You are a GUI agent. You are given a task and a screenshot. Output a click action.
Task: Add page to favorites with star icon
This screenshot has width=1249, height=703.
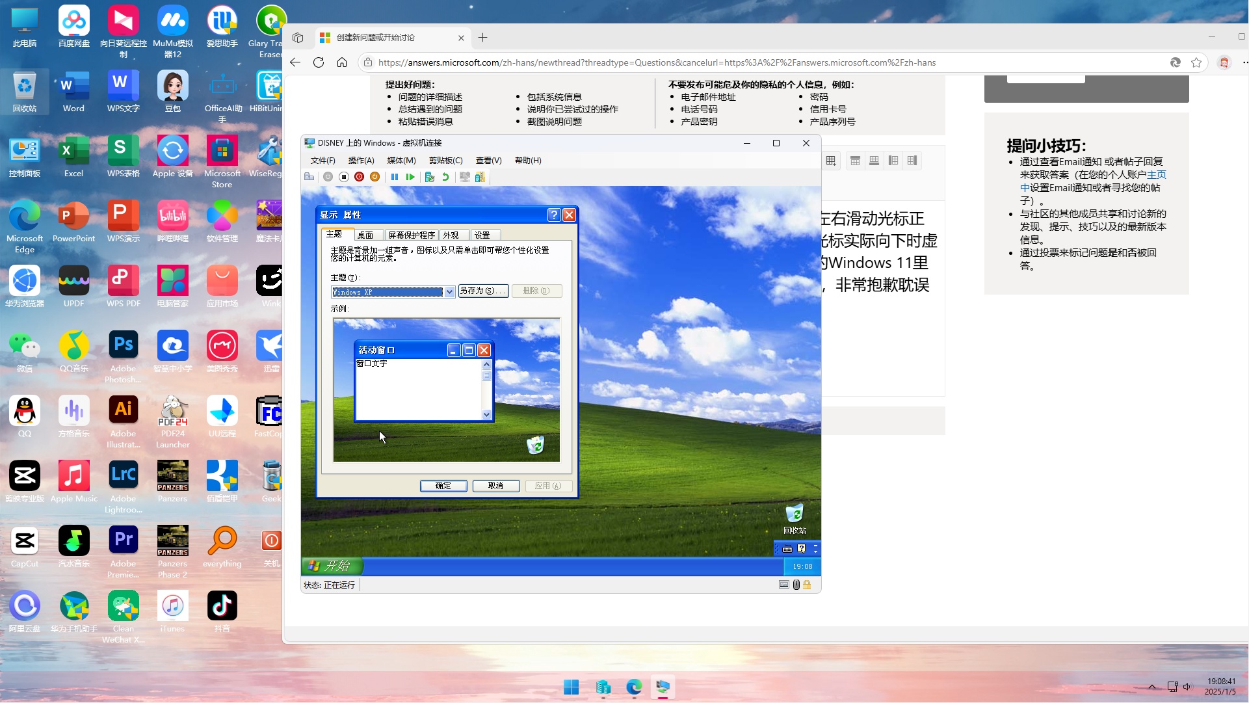coord(1196,62)
